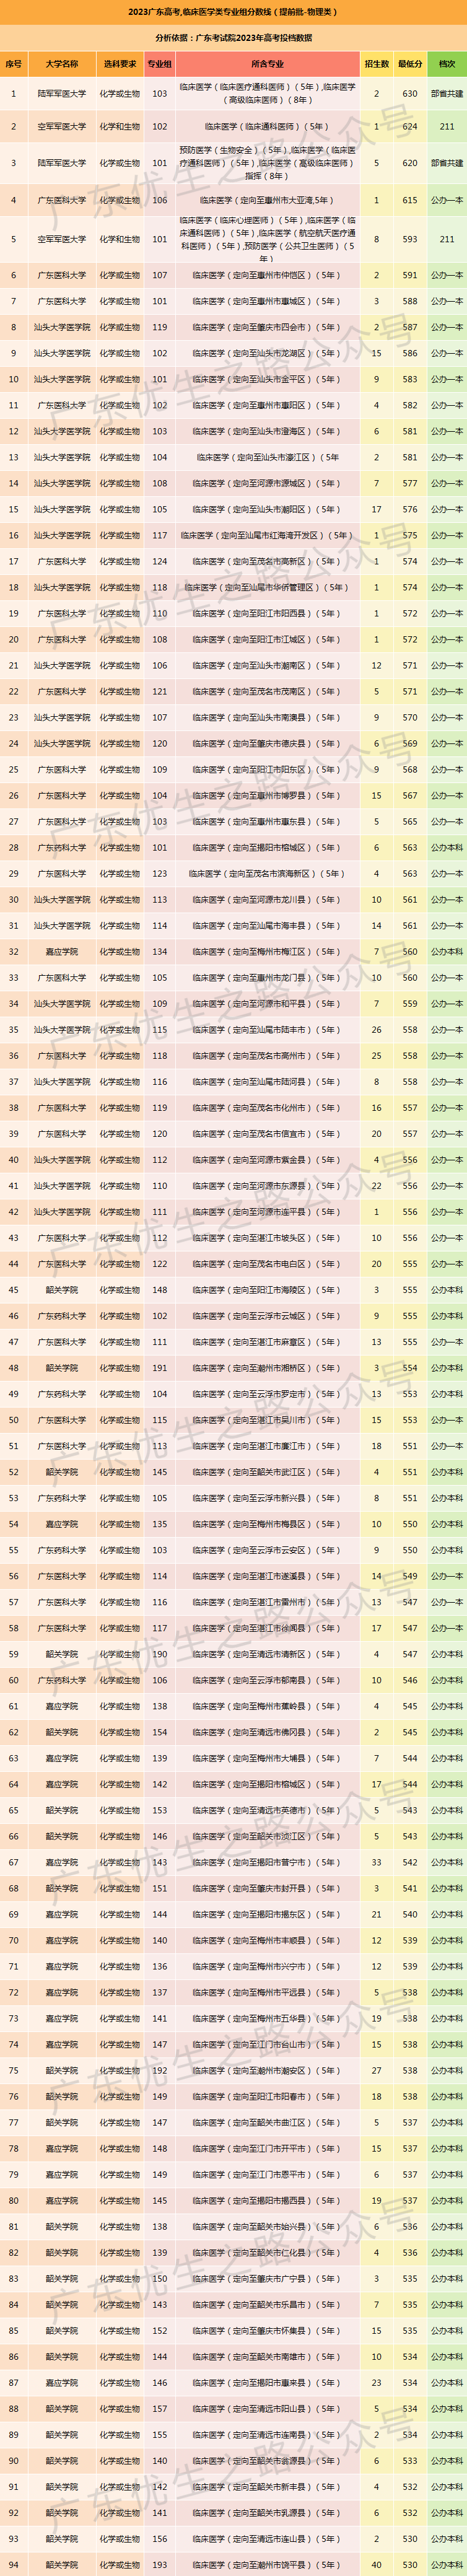Click the 专业组 column header
This screenshot has width=467, height=2576.
click(160, 63)
